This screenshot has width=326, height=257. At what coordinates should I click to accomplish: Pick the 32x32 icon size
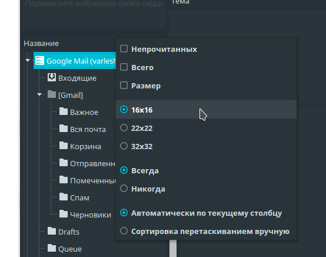point(124,146)
